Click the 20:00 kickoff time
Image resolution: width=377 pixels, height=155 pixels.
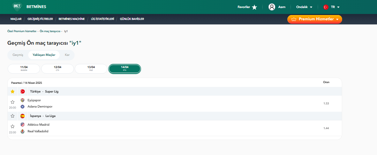point(13,108)
